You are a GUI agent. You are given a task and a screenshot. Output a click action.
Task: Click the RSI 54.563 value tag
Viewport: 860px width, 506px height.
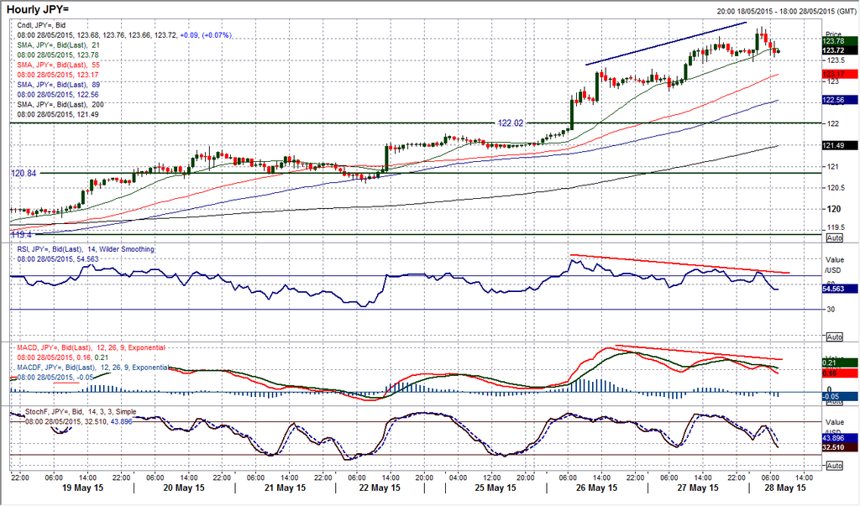[840, 289]
